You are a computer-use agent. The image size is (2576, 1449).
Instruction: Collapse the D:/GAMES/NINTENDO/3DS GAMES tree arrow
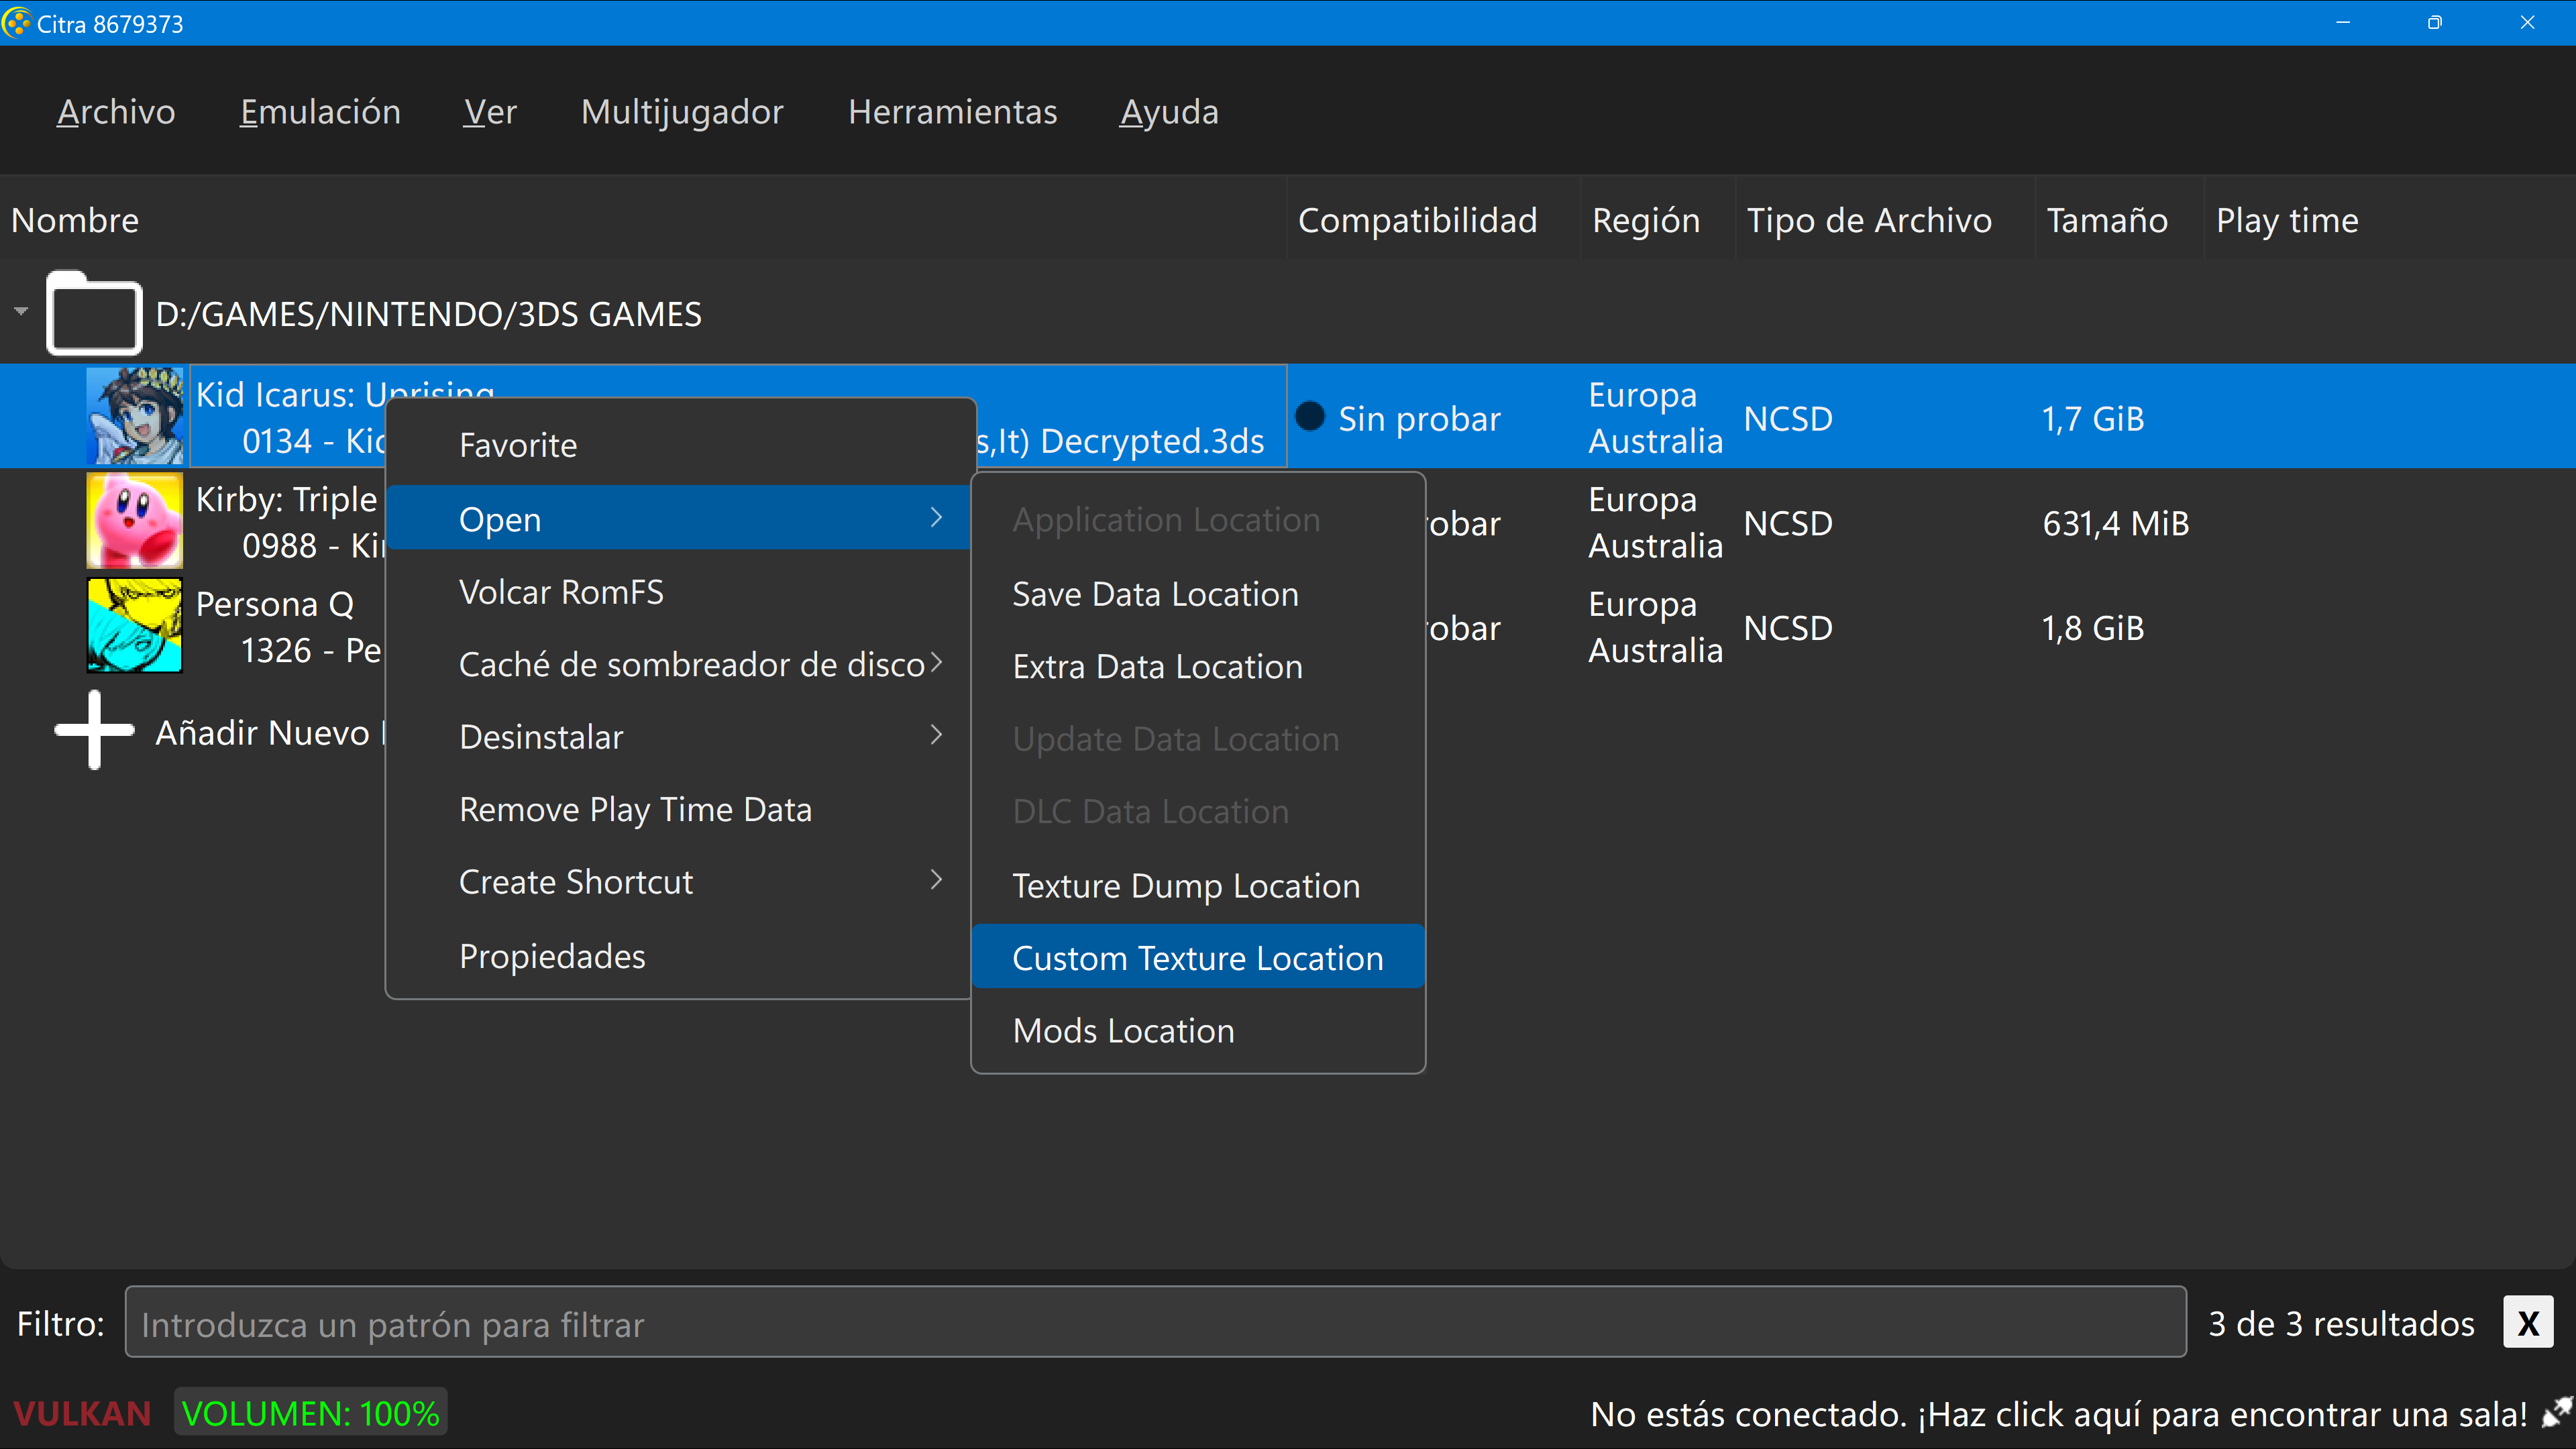[21, 312]
